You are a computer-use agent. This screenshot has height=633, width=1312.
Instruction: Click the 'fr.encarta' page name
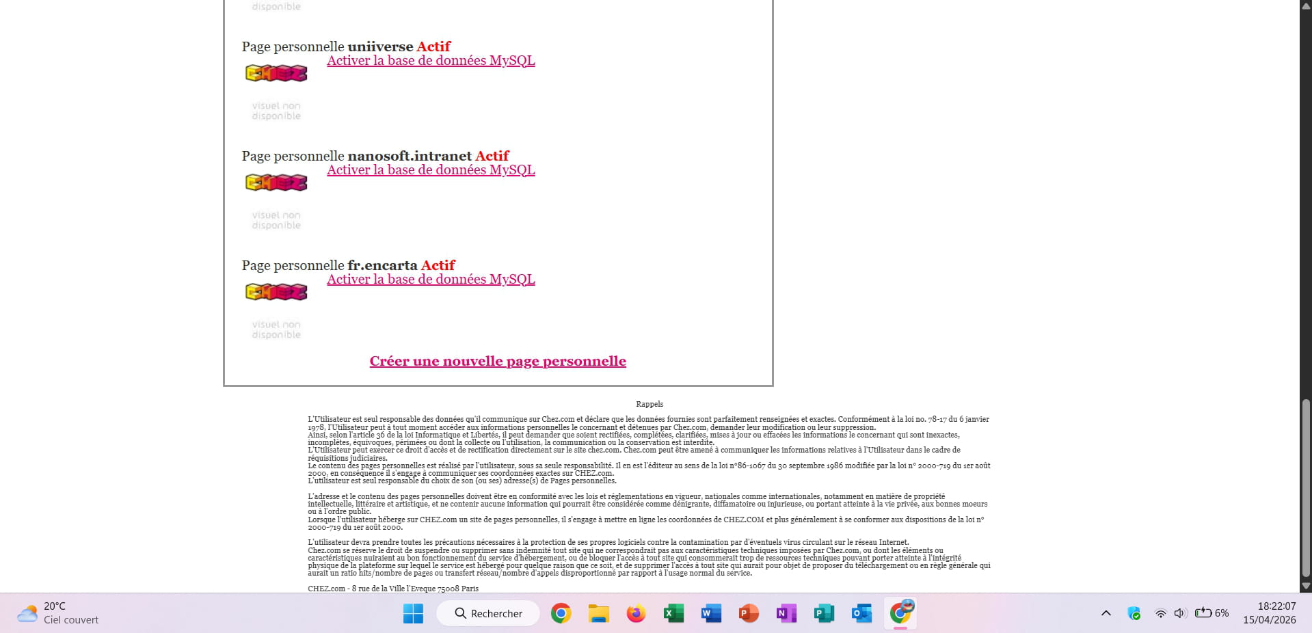click(382, 265)
